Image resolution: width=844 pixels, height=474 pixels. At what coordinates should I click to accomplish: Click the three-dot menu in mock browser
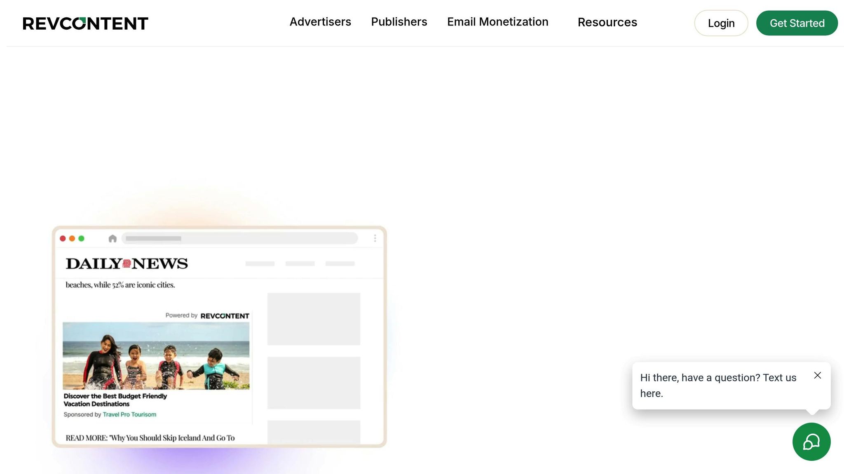(x=375, y=238)
